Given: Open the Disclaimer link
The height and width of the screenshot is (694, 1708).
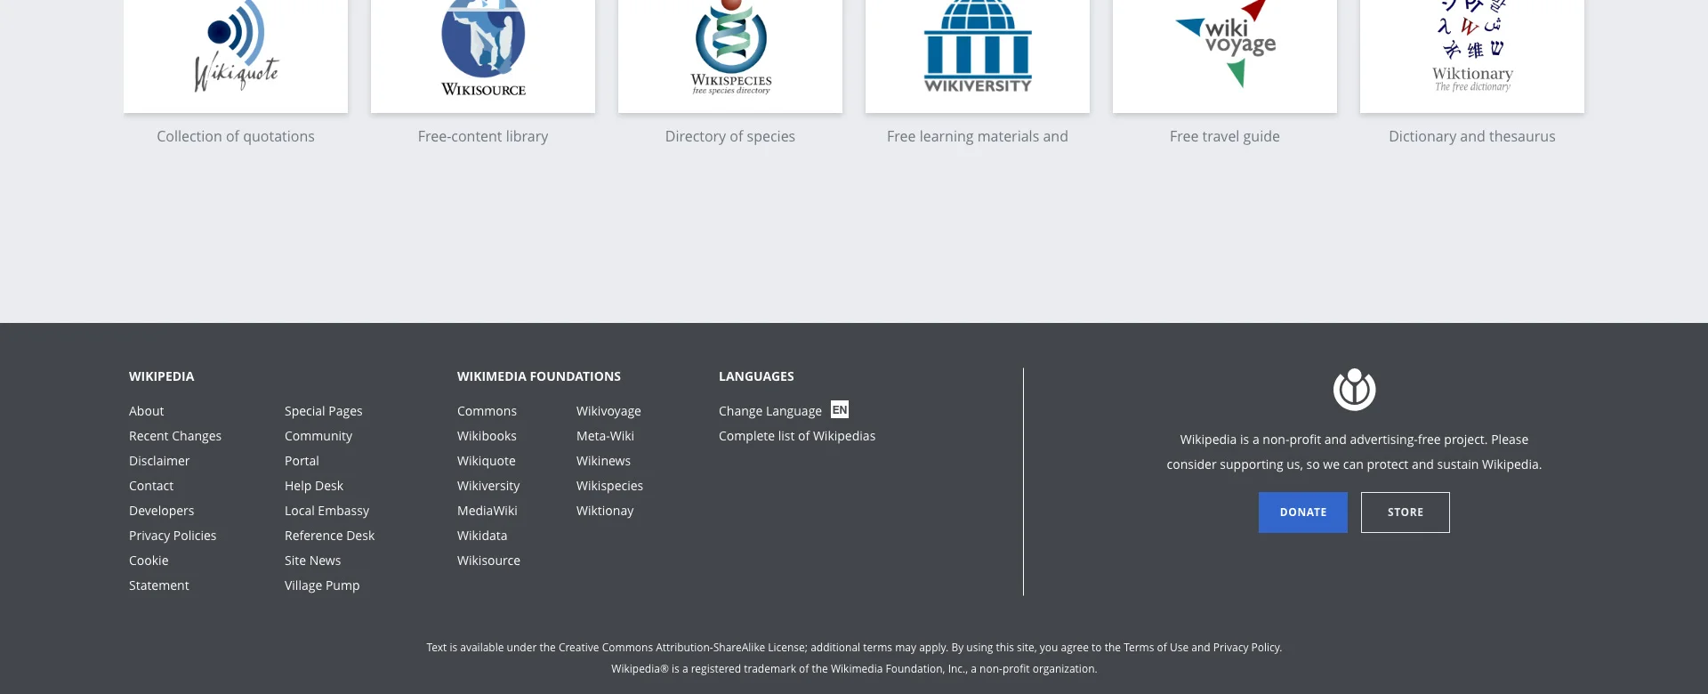Looking at the screenshot, I should 159,461.
